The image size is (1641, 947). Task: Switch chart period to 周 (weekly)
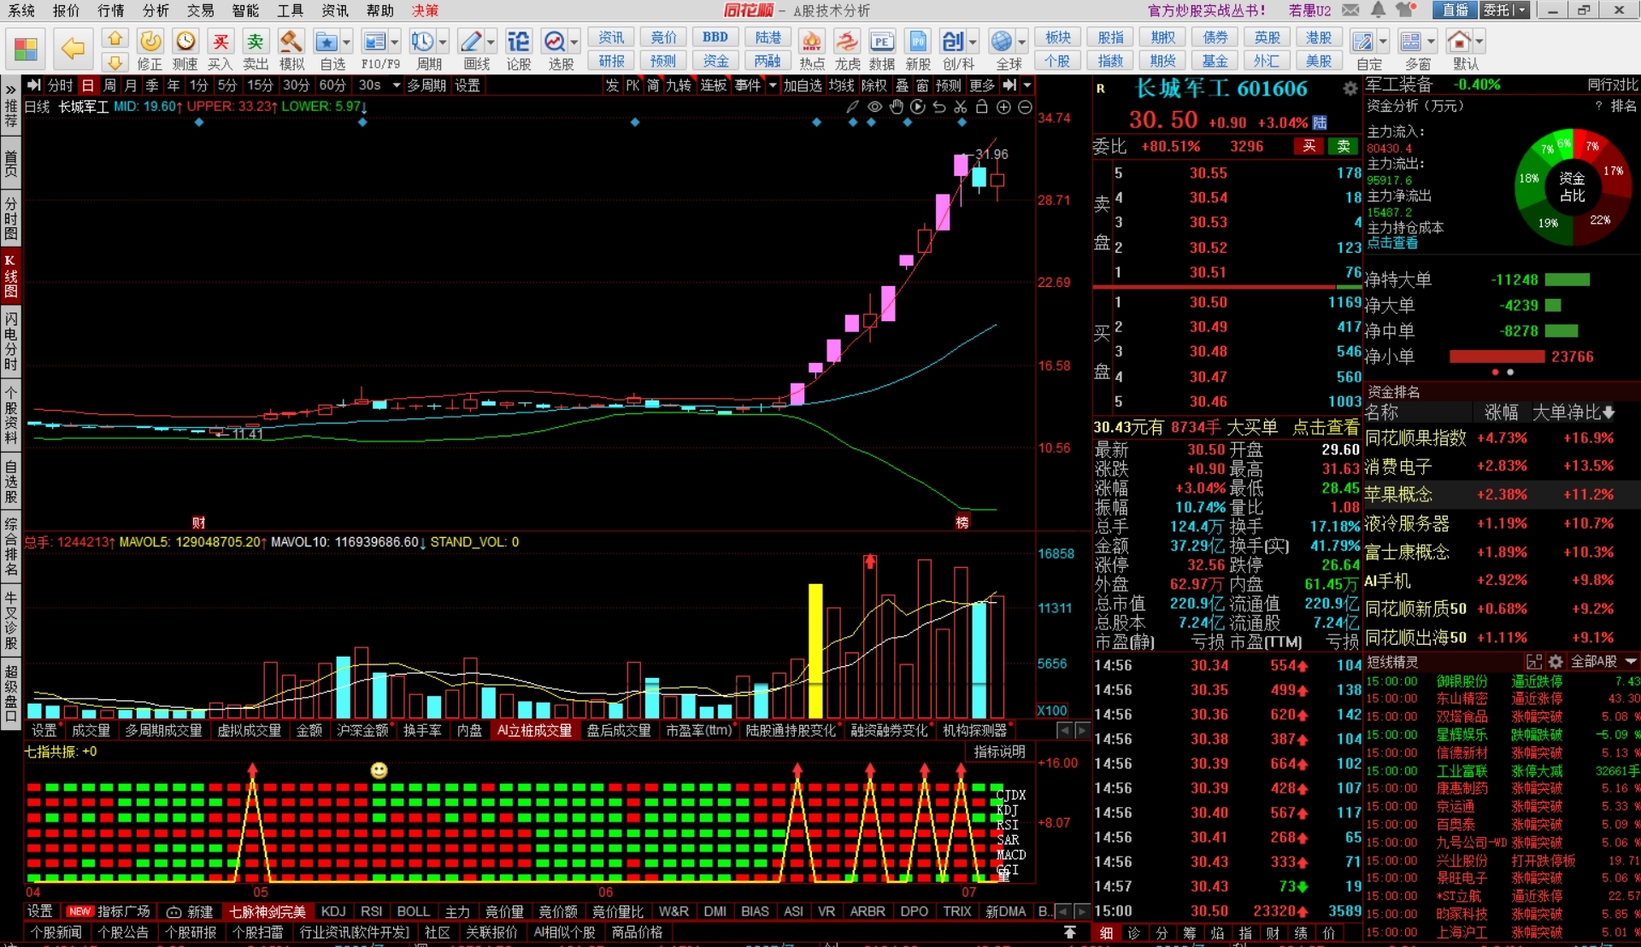[x=109, y=85]
